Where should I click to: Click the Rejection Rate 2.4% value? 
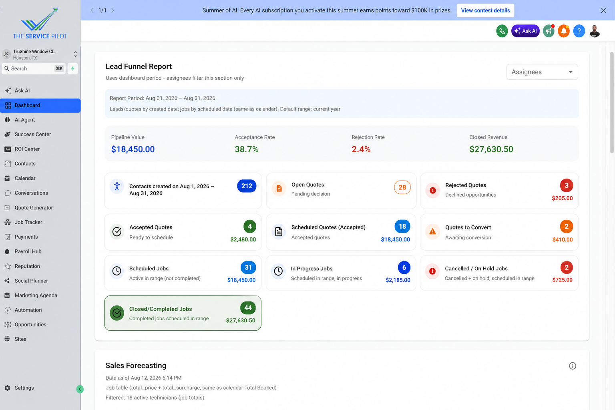(x=361, y=149)
